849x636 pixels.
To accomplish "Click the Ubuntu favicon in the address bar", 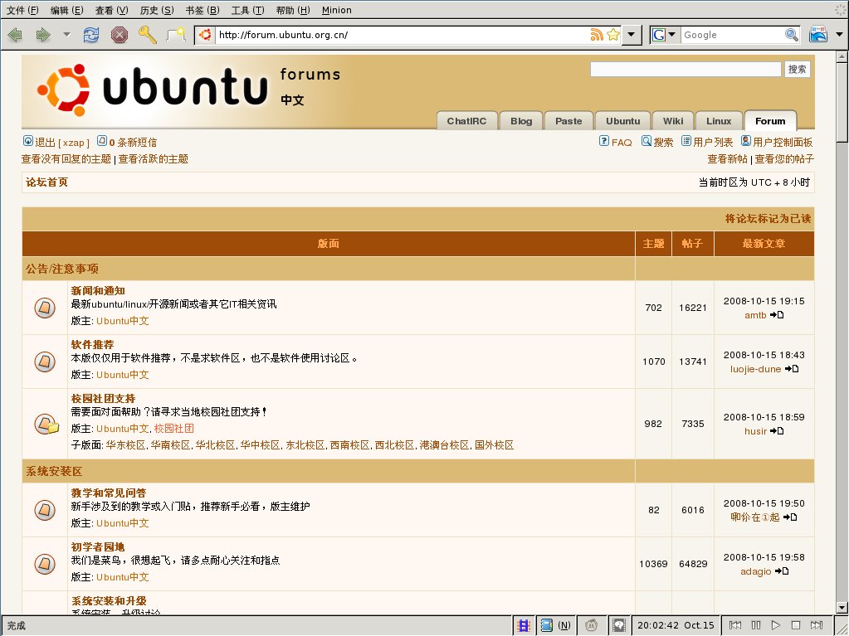I will tap(205, 35).
